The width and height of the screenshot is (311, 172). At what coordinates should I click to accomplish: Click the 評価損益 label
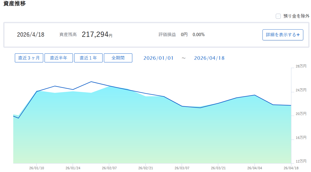click(x=167, y=35)
